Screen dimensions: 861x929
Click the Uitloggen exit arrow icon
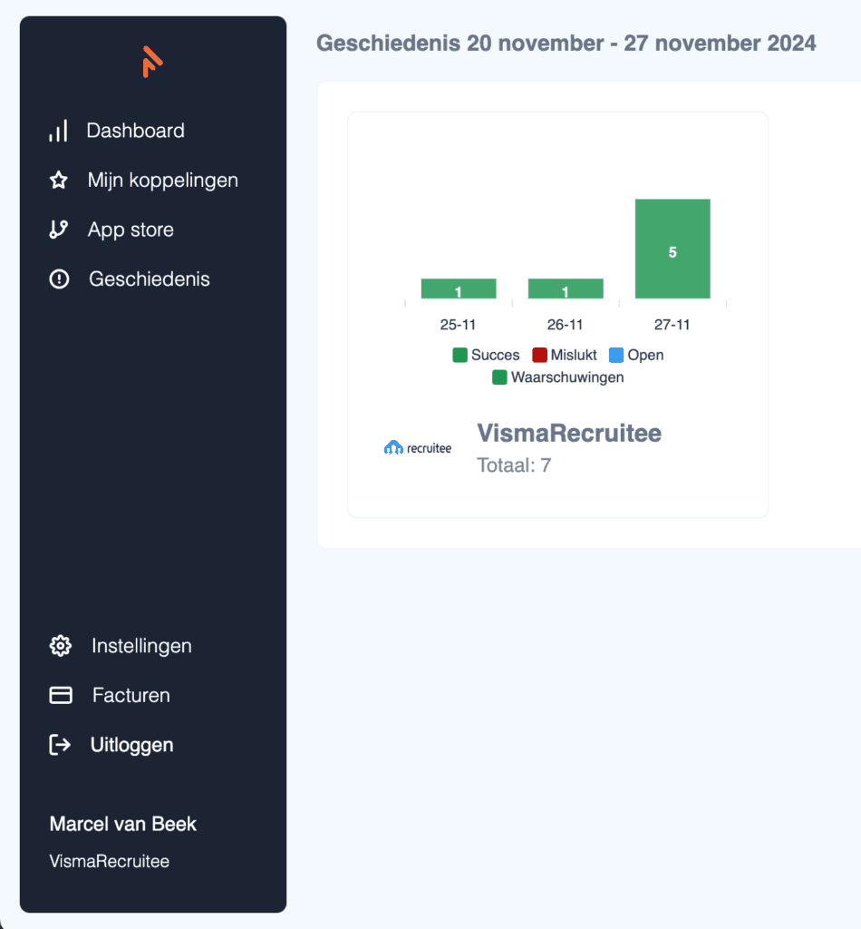(x=60, y=746)
